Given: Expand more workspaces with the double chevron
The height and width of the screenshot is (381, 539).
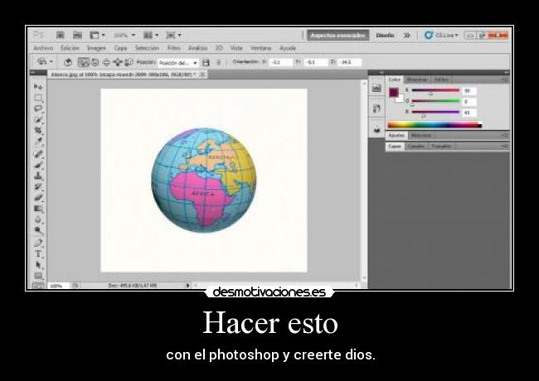Looking at the screenshot, I should tap(407, 36).
